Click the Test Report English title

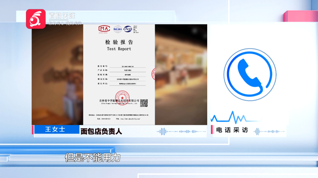click(x=119, y=49)
